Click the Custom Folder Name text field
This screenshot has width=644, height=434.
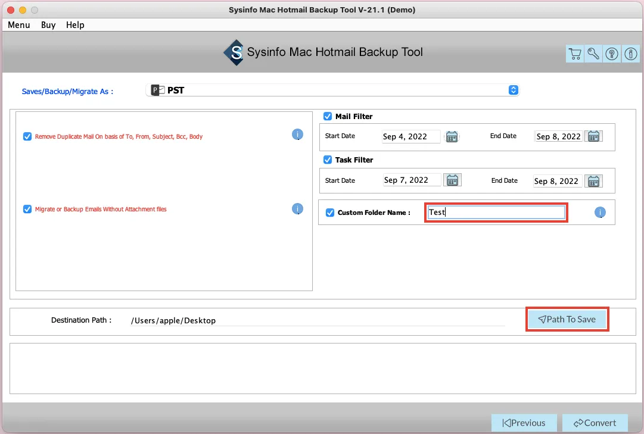496,213
